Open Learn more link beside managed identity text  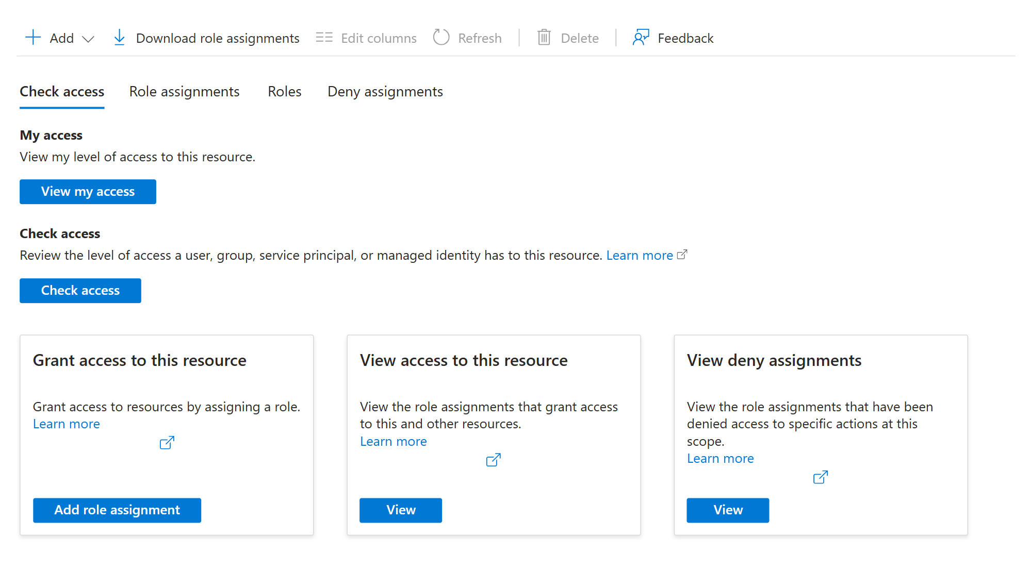pyautogui.click(x=640, y=256)
